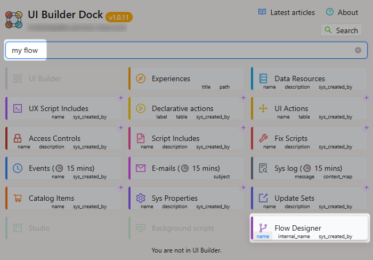Click plus icon on UX Script Includes tile
This screenshot has height=260, width=373.
120,98
